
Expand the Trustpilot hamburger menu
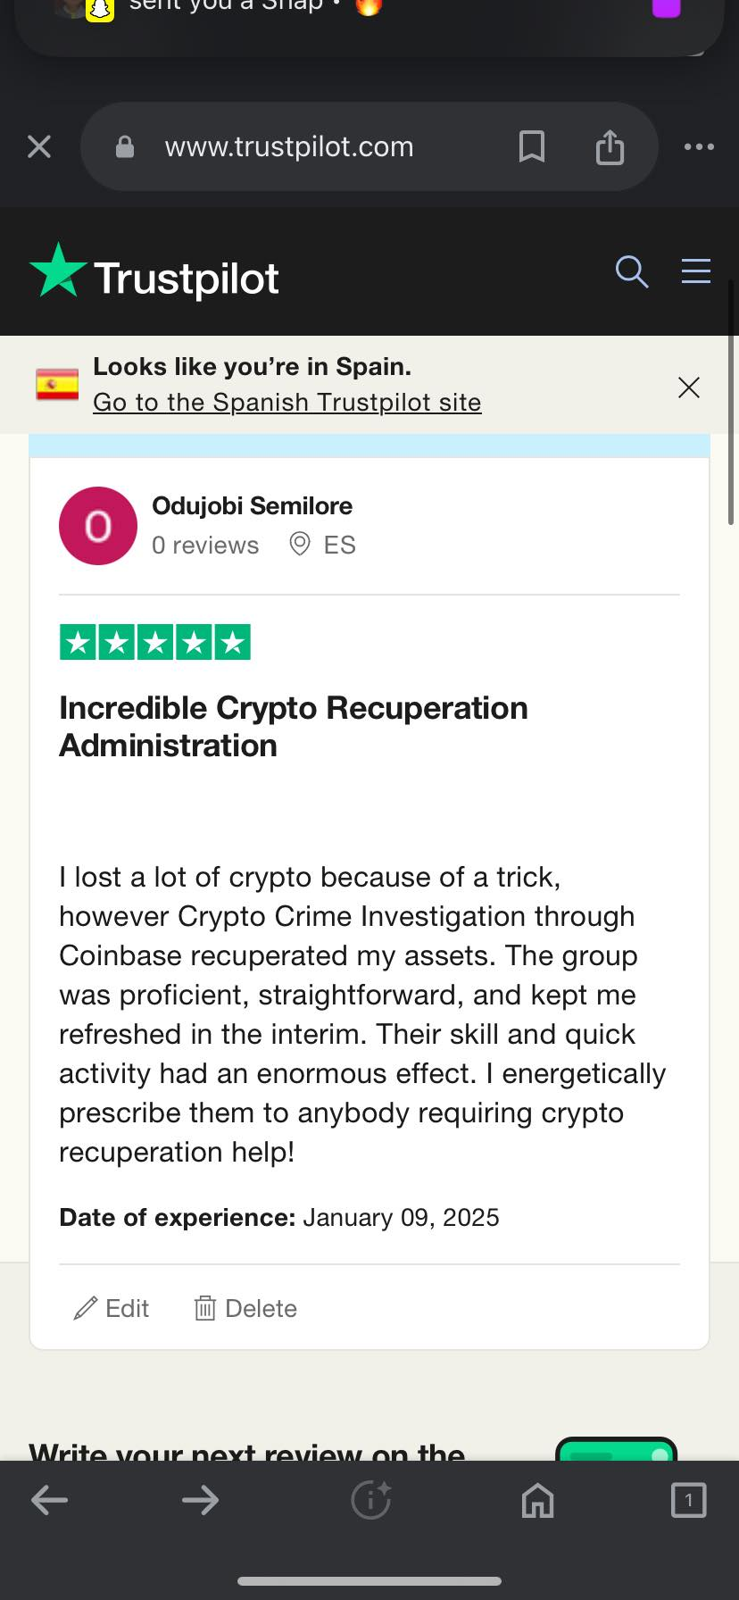tap(696, 271)
